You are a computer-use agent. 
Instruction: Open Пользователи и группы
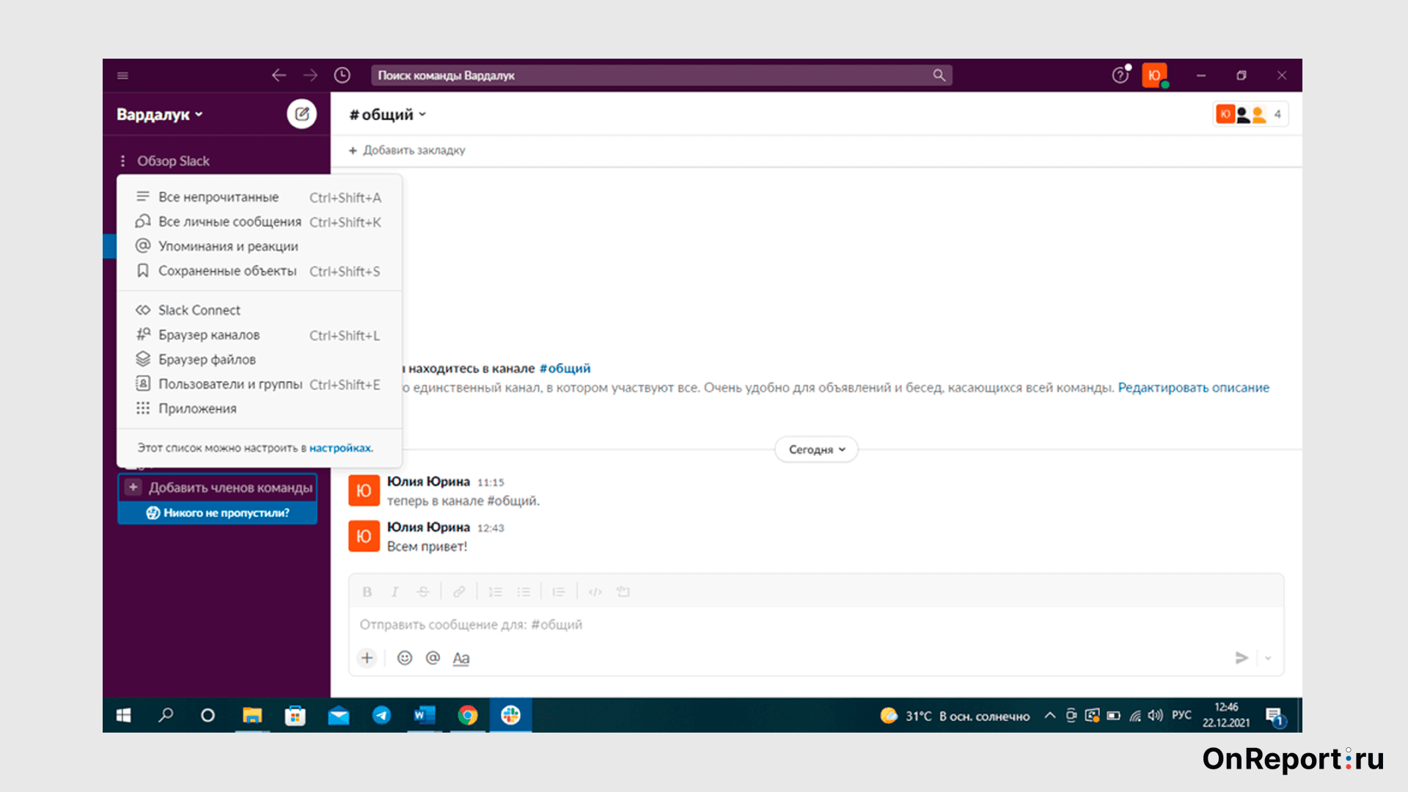point(259,384)
